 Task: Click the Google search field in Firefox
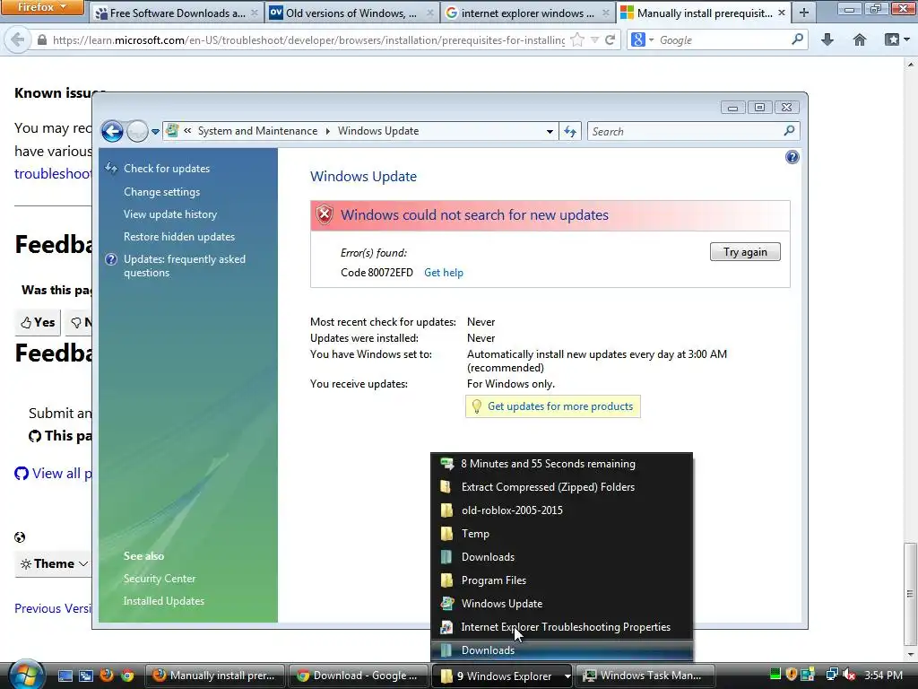[x=723, y=39]
